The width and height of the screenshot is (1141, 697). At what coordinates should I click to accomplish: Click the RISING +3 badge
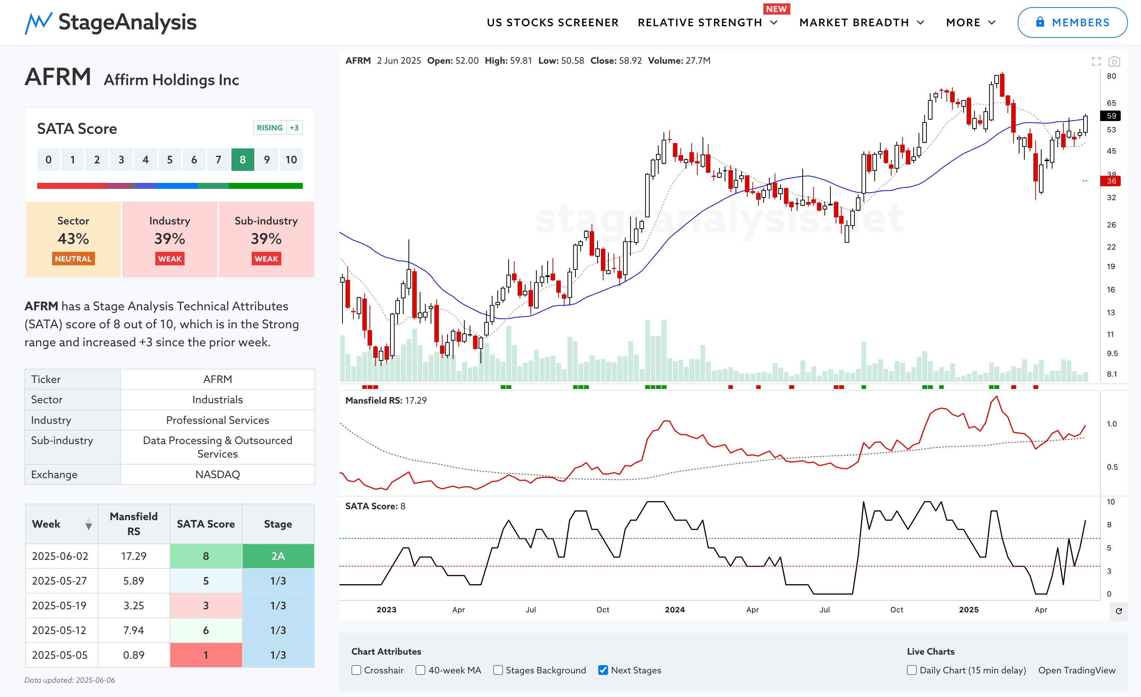[x=278, y=128]
